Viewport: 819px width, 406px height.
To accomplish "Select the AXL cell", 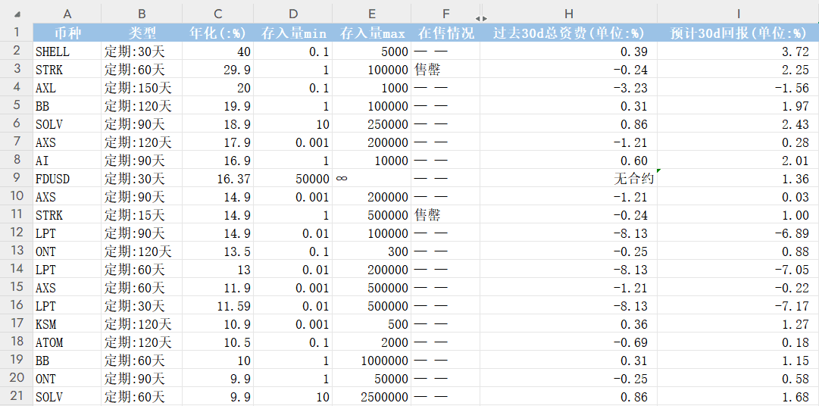I will pos(67,88).
